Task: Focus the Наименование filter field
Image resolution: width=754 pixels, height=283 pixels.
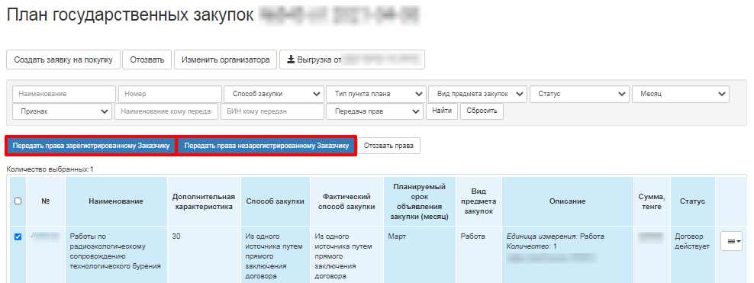Action: 64,94
